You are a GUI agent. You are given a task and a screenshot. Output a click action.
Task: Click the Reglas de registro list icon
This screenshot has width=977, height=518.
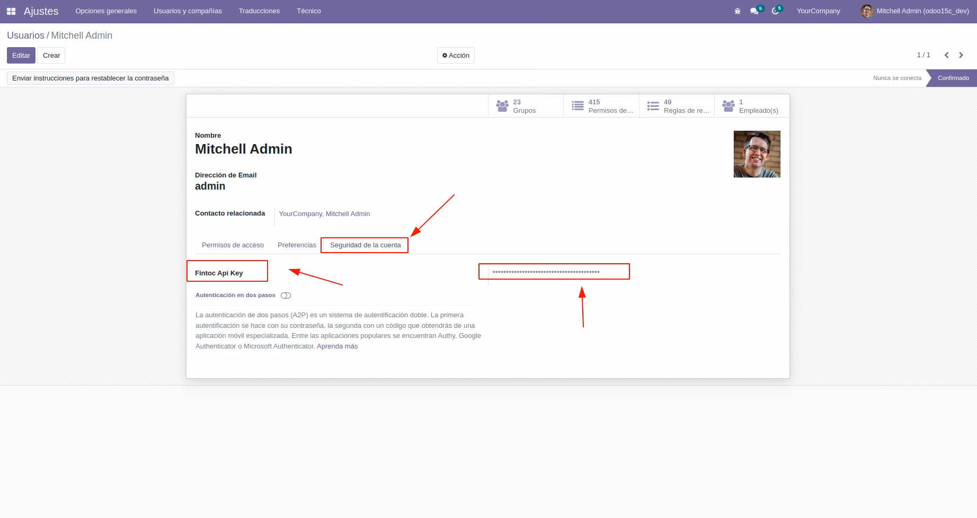(x=653, y=106)
